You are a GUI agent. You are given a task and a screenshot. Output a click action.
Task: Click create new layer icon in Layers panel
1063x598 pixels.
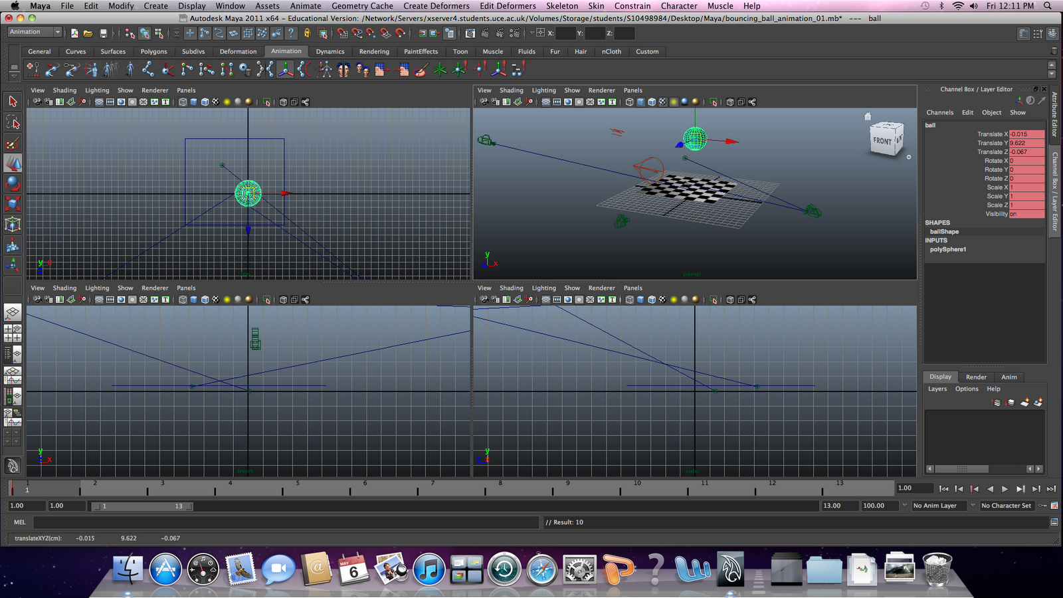tap(1024, 402)
